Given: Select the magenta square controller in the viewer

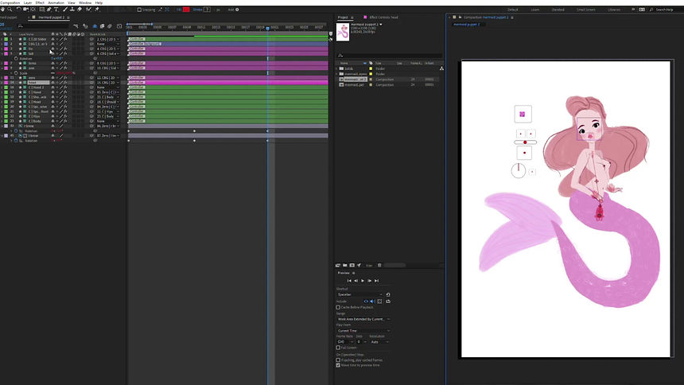Looking at the screenshot, I should [x=523, y=115].
